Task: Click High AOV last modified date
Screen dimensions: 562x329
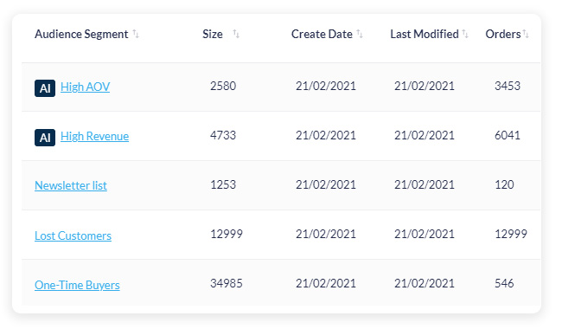Action: [425, 86]
